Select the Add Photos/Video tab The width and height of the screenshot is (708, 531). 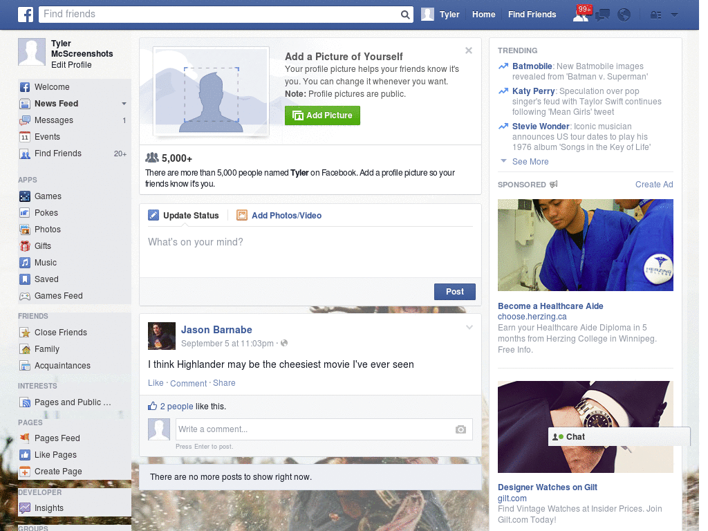279,216
